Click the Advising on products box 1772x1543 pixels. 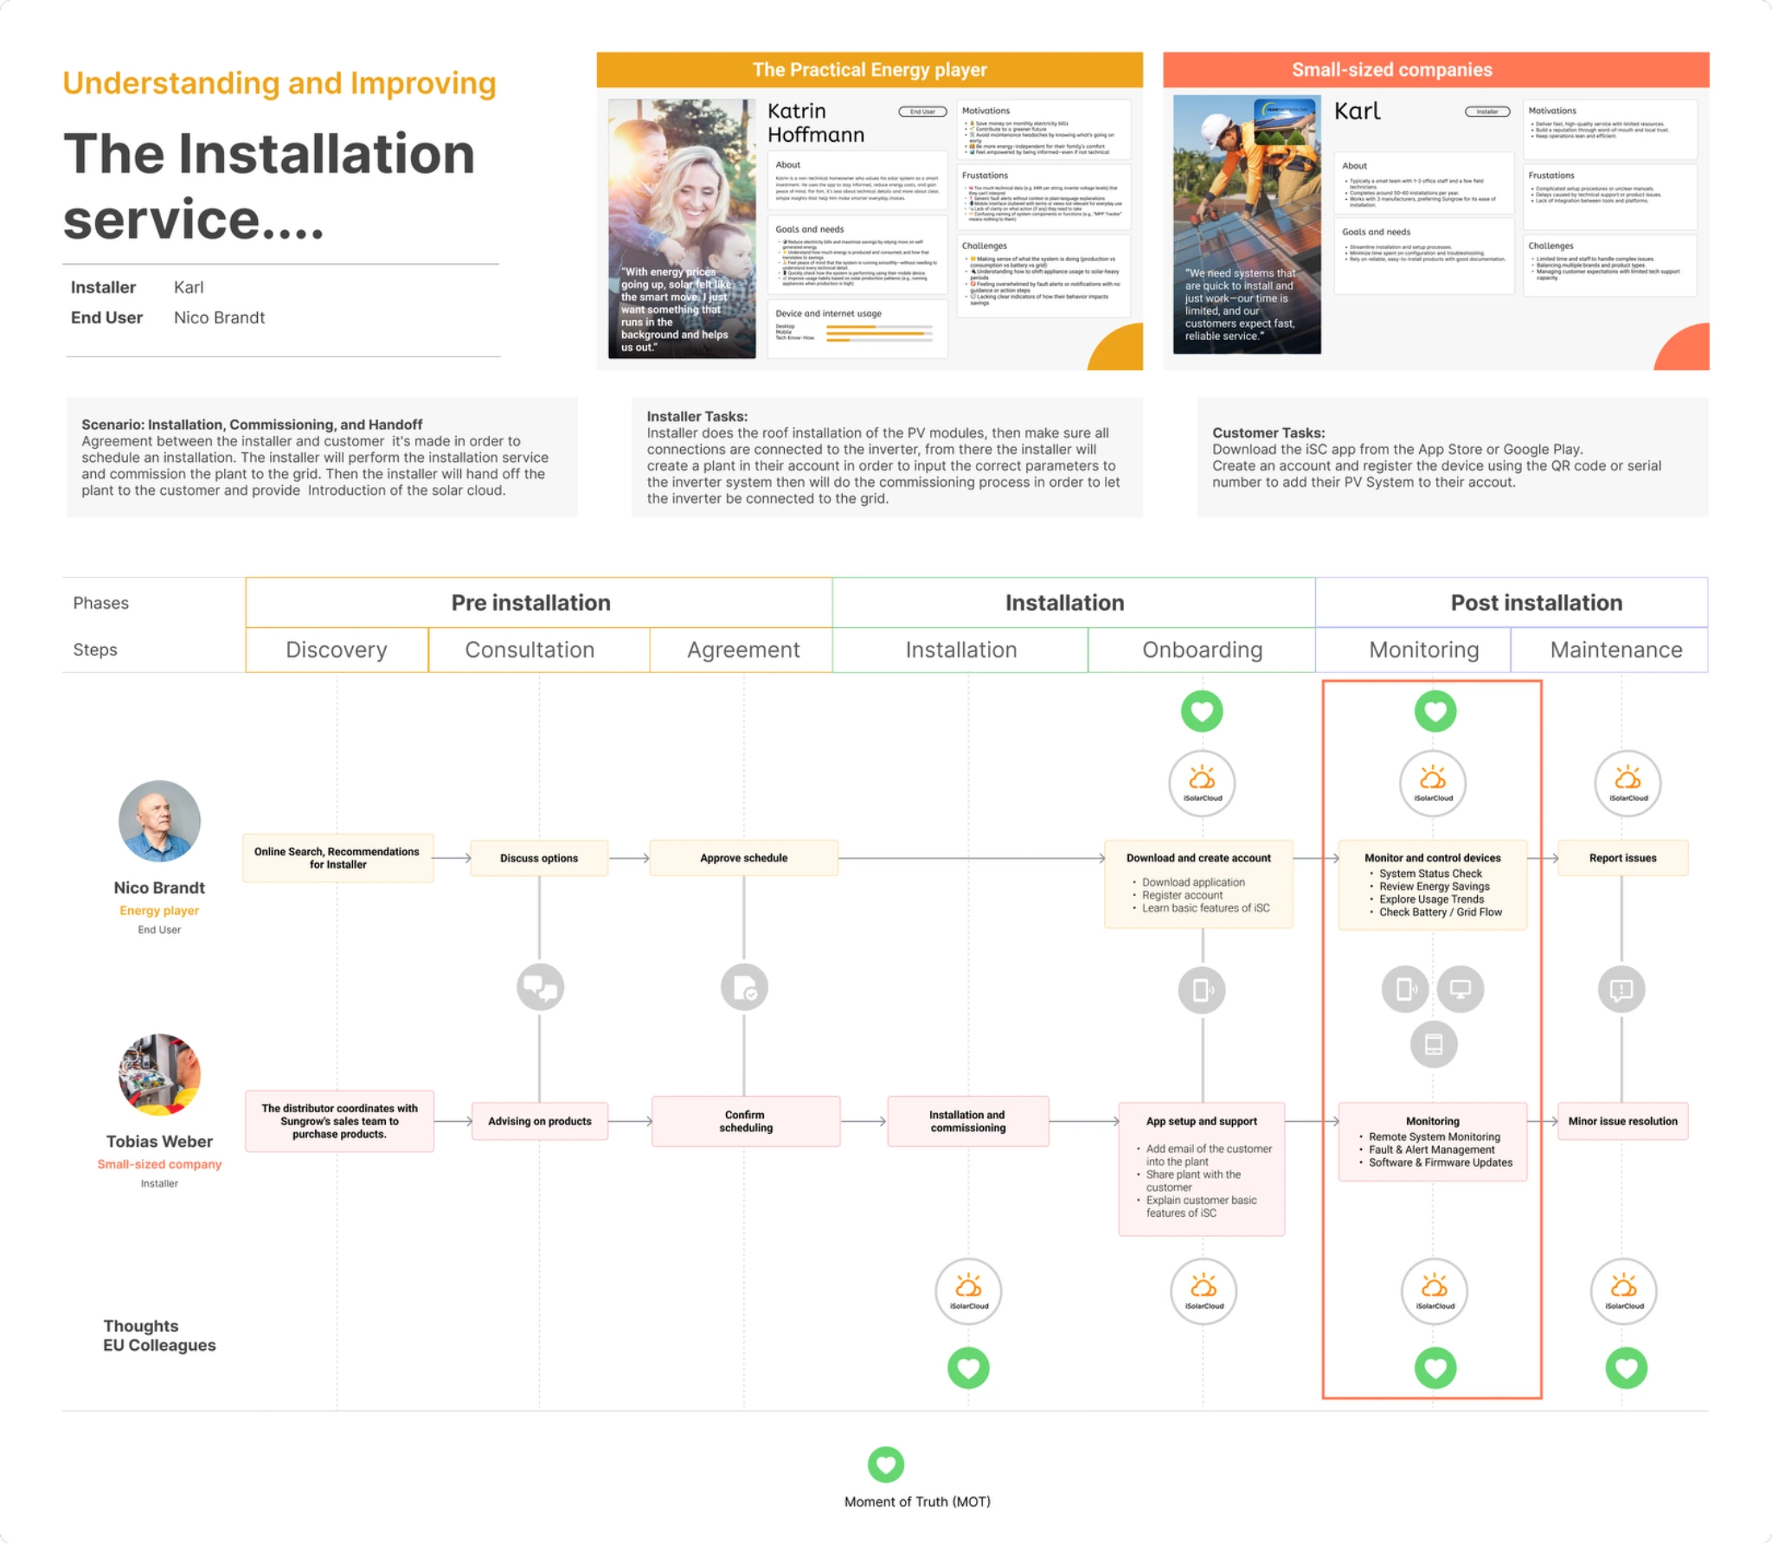tap(540, 1121)
